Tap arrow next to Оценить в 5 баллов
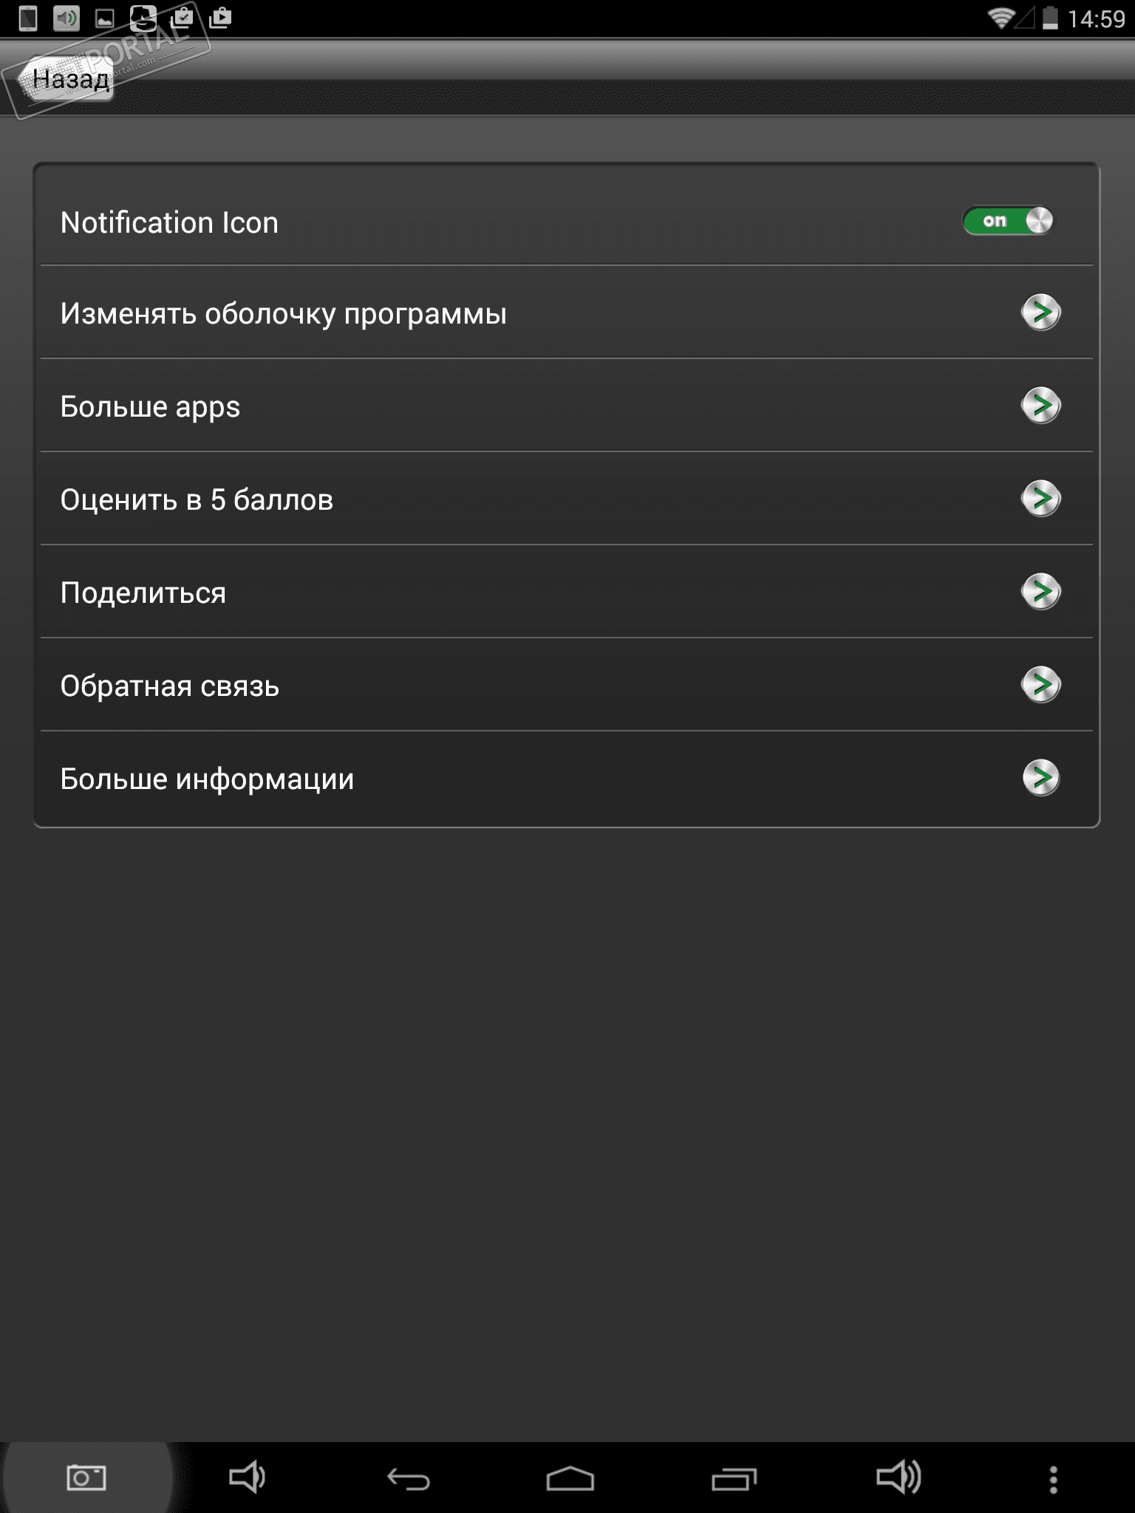1135x1513 pixels. [1040, 499]
